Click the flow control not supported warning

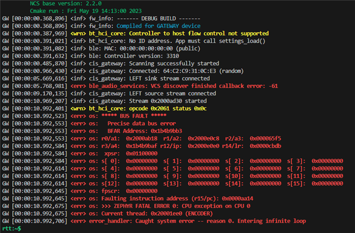(199, 33)
